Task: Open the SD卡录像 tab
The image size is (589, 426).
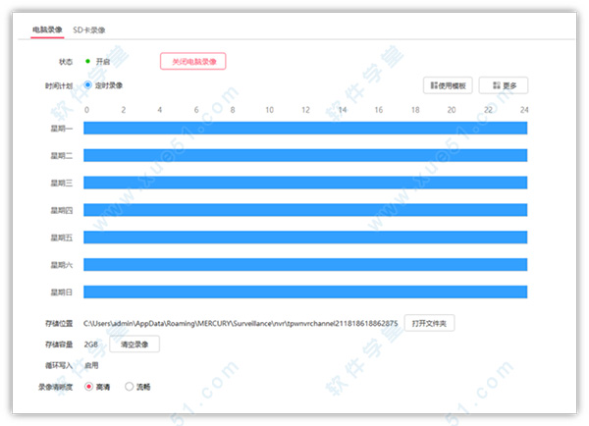Action: 89,30
